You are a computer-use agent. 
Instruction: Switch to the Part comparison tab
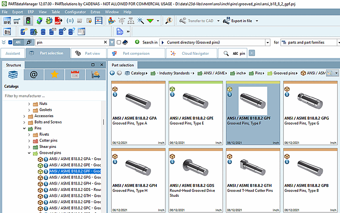[x=136, y=53]
